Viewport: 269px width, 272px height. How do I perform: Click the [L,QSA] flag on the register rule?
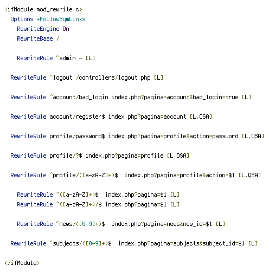[x=201, y=116]
